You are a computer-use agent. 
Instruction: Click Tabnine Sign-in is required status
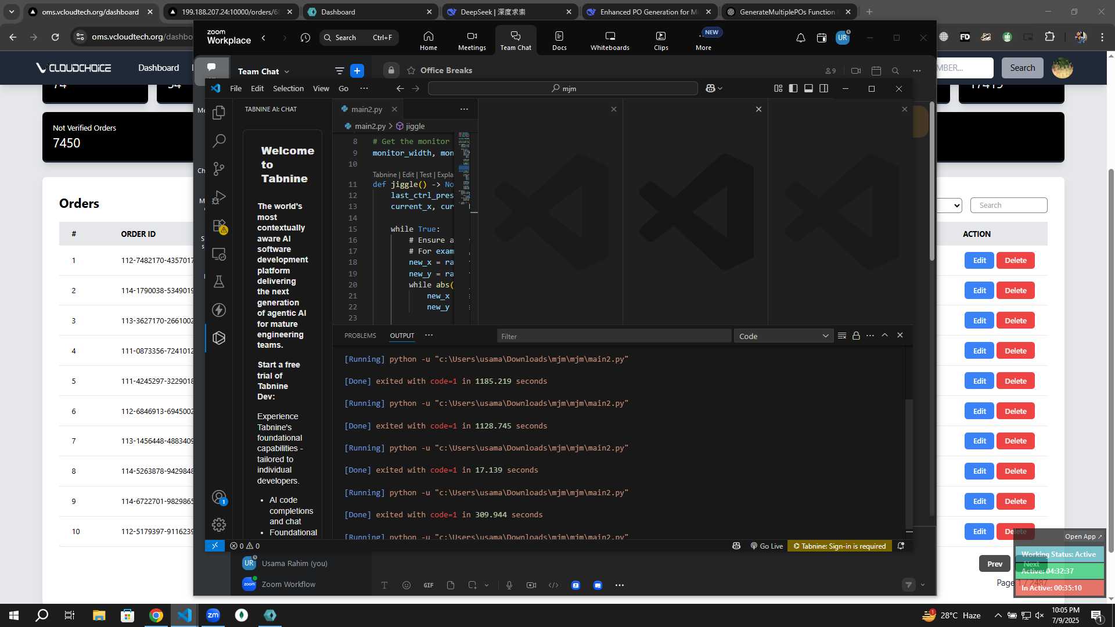coord(840,546)
